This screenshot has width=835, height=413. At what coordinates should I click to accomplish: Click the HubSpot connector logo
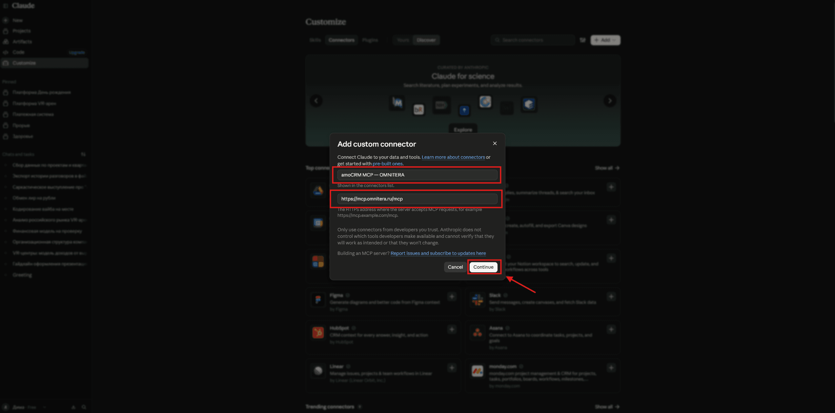pos(318,332)
